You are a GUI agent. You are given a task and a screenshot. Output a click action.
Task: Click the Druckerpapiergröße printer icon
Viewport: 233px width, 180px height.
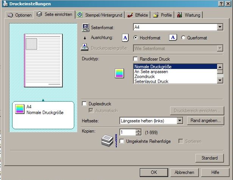click(x=86, y=48)
